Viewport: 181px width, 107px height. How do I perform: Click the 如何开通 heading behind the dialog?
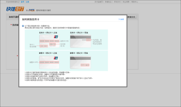[x=14, y=17]
